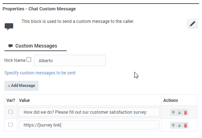Move the survey question message down
The image size is (202, 138).
[x=179, y=113]
